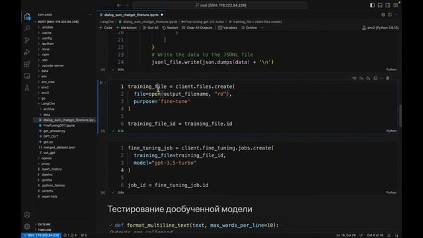Add a Markdown cell
The height and width of the screenshot is (238, 423).
pyautogui.click(x=126, y=28)
